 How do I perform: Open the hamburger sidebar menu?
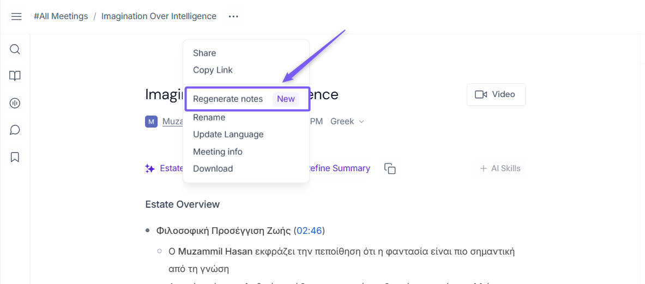click(x=16, y=16)
